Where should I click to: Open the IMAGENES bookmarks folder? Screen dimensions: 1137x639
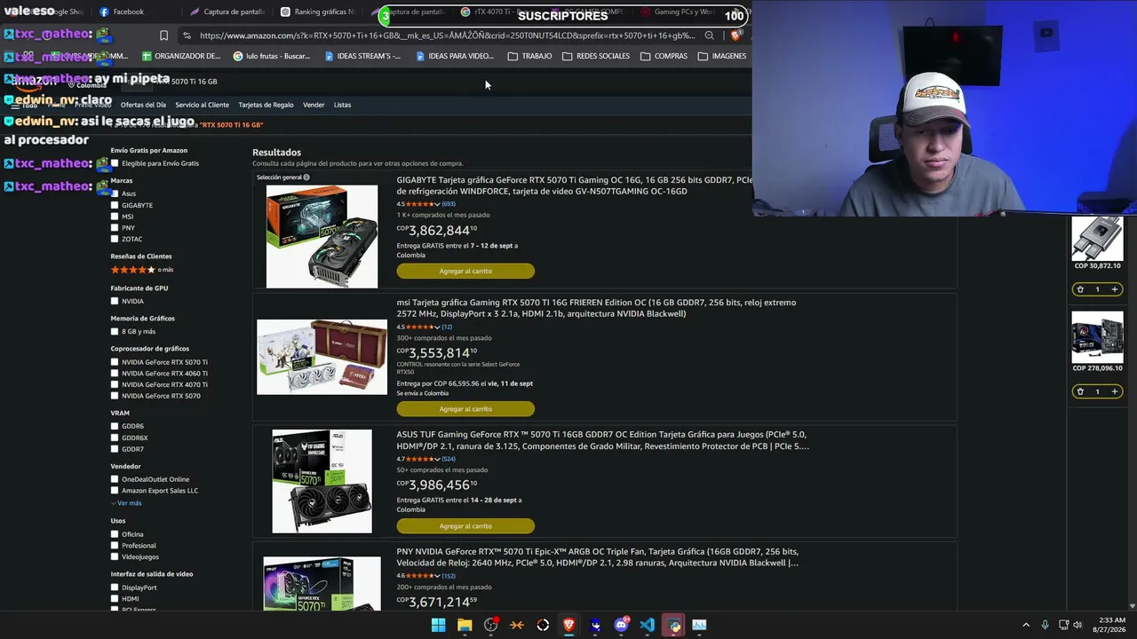(722, 56)
